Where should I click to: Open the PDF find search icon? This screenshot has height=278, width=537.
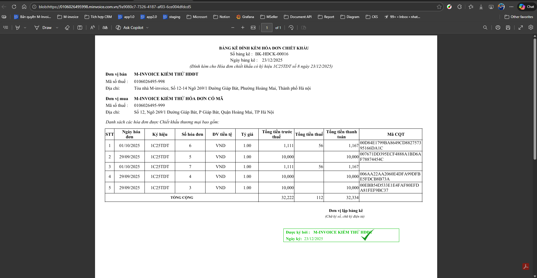point(485,28)
